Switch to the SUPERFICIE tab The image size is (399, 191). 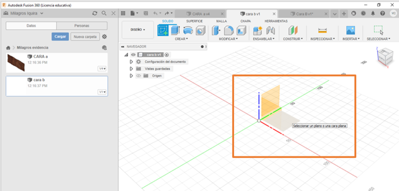click(194, 21)
